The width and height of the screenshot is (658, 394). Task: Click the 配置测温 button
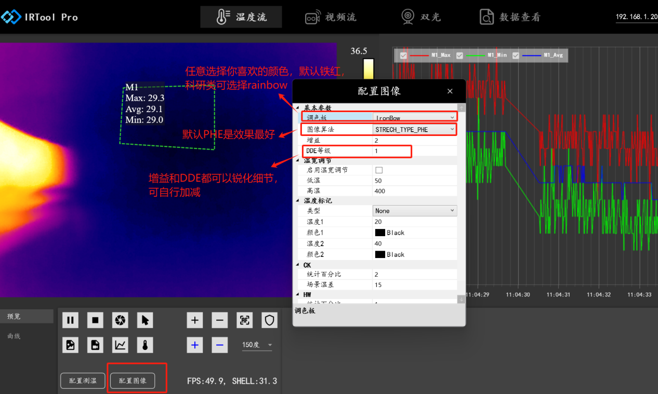coord(83,381)
